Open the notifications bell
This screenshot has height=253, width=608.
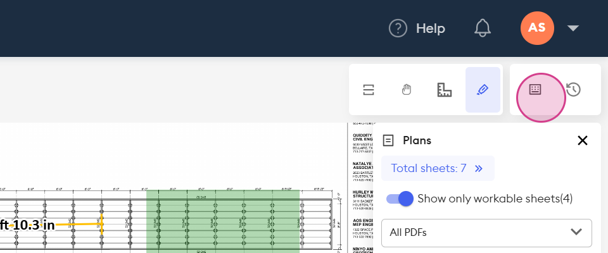(483, 28)
